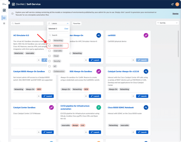Click the help question mark icon
181x142 pixels.
click(x=13, y=14)
